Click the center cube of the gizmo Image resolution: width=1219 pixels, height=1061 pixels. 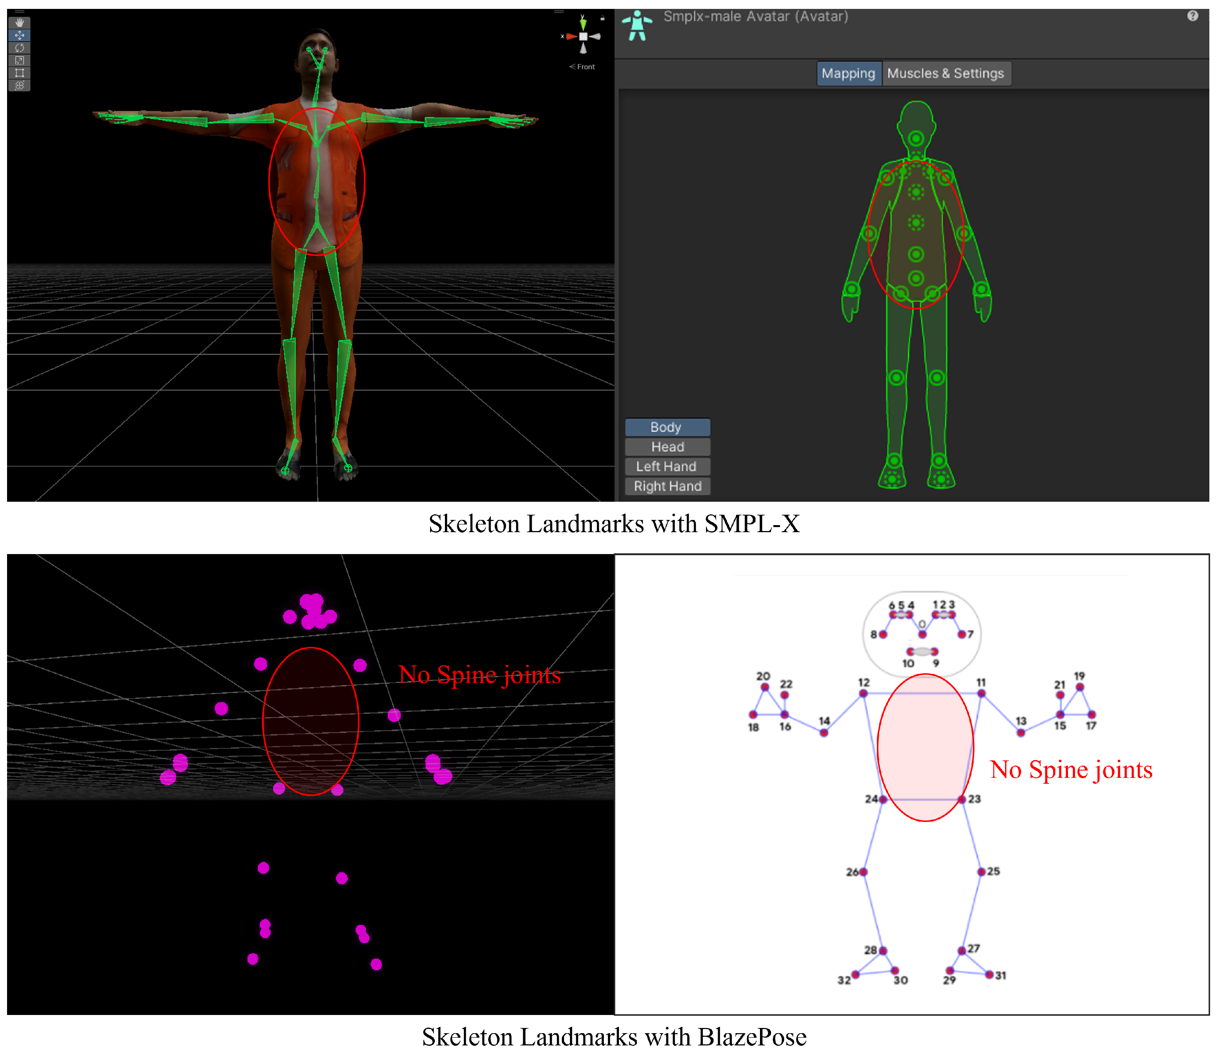pos(583,37)
